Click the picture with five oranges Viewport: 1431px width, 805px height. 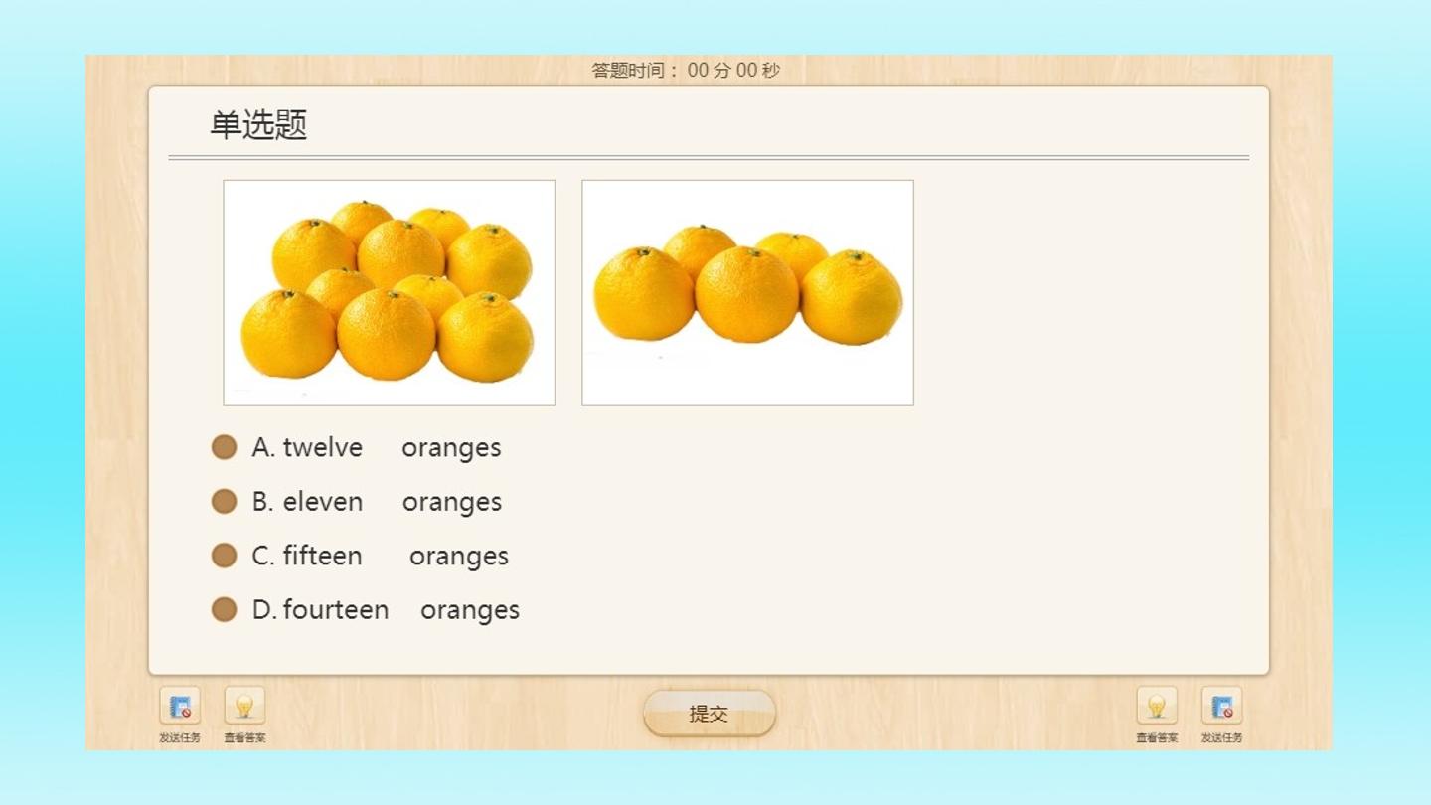pyautogui.click(x=747, y=293)
